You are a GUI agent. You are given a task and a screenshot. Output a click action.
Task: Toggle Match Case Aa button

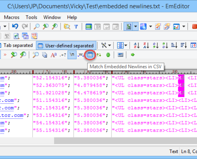54,55
